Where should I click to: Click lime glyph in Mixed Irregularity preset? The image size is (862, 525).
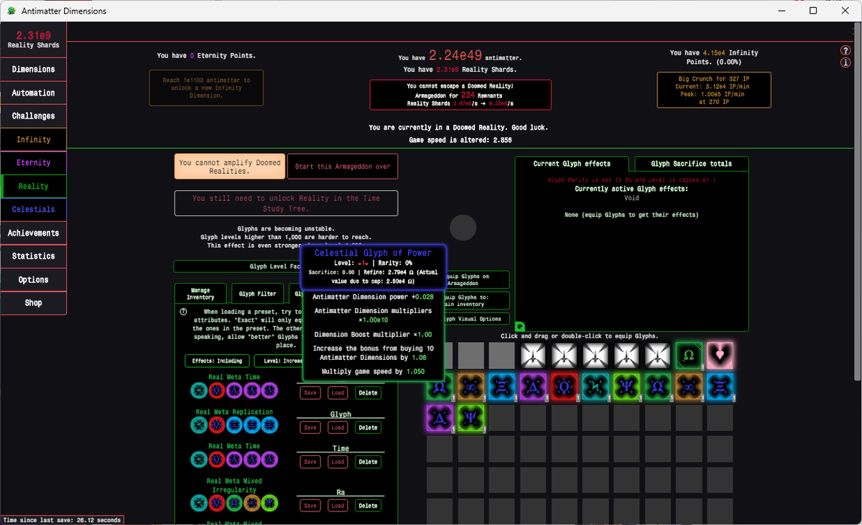[x=269, y=503]
